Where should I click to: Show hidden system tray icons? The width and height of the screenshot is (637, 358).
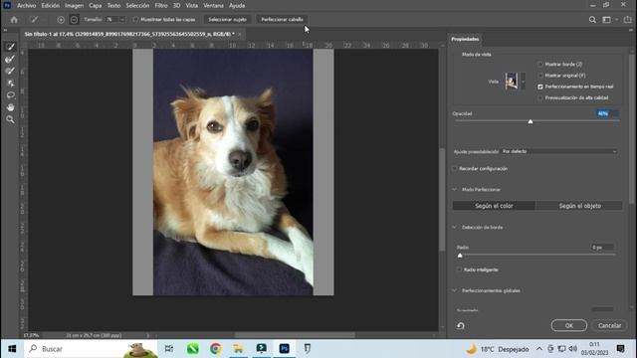[539, 349]
